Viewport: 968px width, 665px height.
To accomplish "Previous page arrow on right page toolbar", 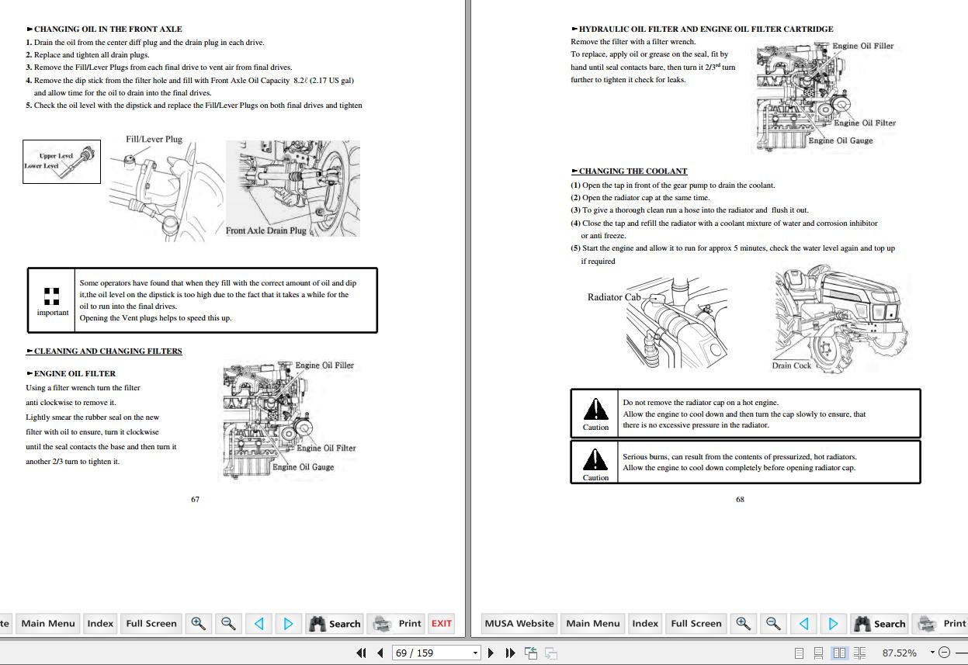I will [x=804, y=623].
